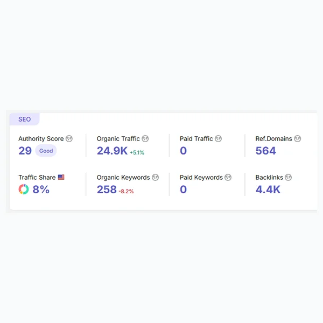Click the Authority Score value 29
This screenshot has height=323, width=323.
[25, 151]
